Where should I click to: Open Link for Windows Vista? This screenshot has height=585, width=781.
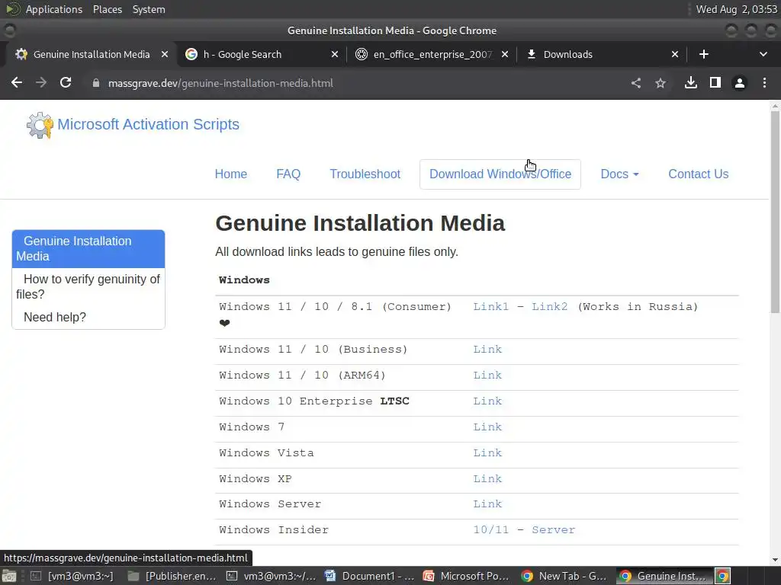pyautogui.click(x=487, y=452)
